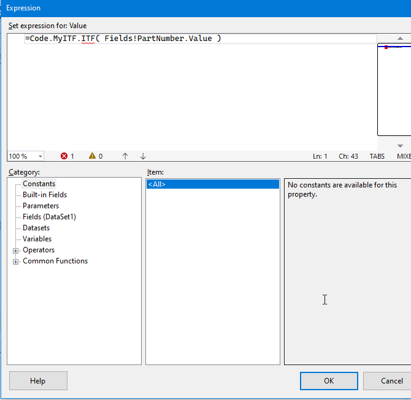
Task: Click the warning count icon
Action: point(92,156)
